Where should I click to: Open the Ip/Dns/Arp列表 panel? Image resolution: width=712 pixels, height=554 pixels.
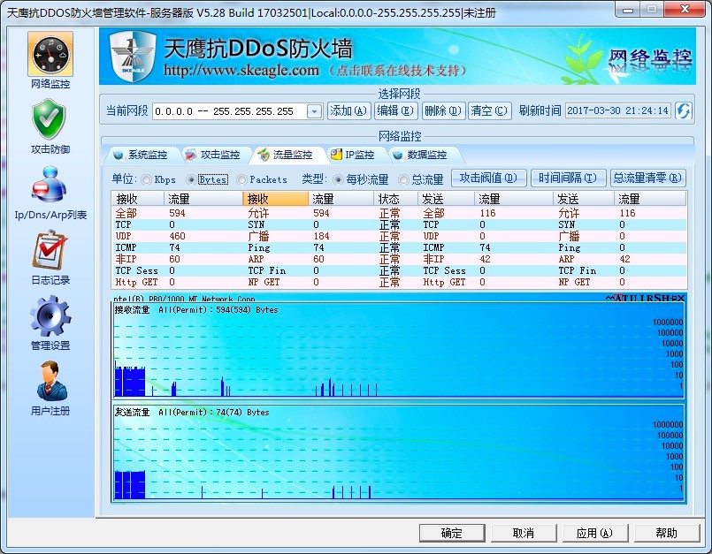click(49, 184)
